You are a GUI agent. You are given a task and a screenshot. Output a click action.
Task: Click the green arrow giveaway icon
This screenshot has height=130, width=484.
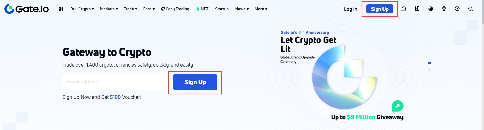[397, 106]
